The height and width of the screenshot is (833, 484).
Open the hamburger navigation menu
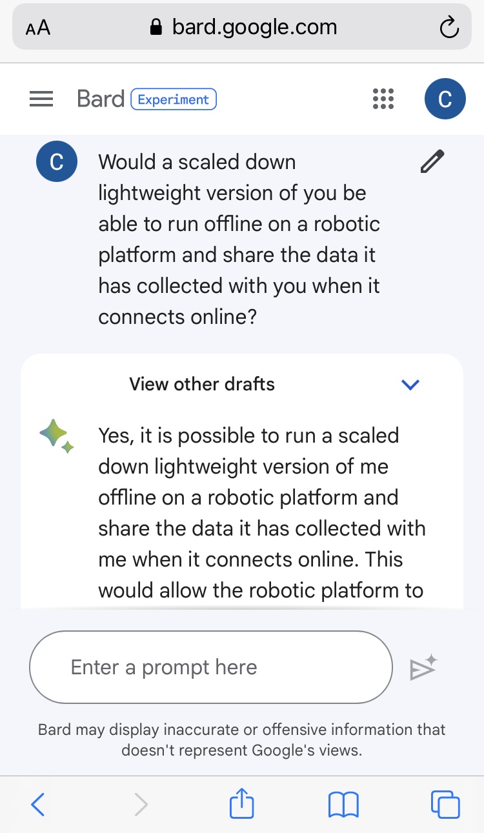[41, 99]
